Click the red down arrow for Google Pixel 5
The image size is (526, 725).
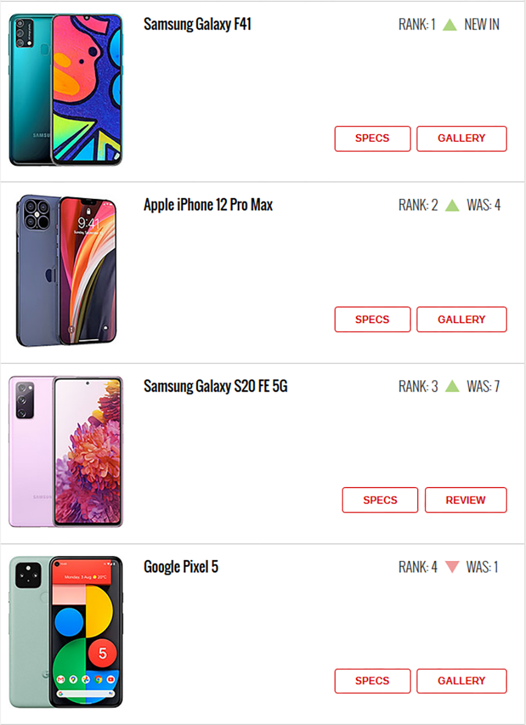click(452, 567)
